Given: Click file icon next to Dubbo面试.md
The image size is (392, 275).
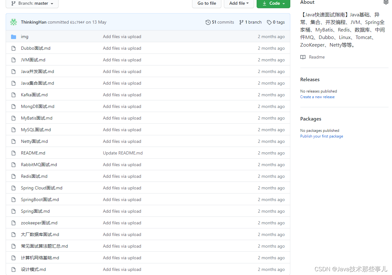Looking at the screenshot, I should tap(14, 48).
